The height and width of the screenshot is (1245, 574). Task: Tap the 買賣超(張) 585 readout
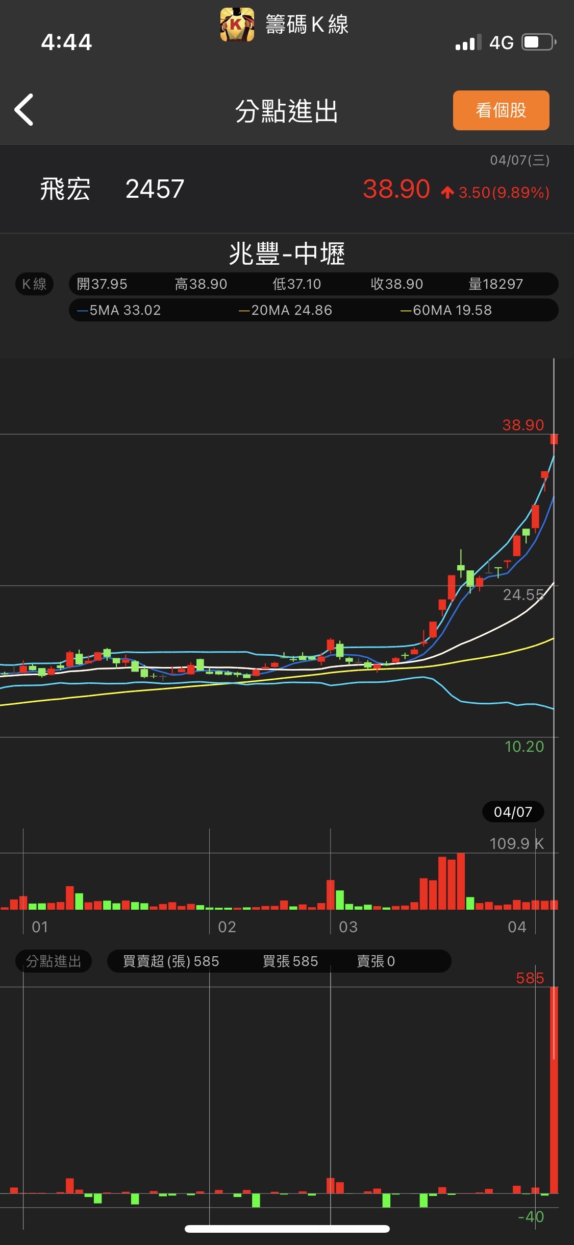point(171,961)
